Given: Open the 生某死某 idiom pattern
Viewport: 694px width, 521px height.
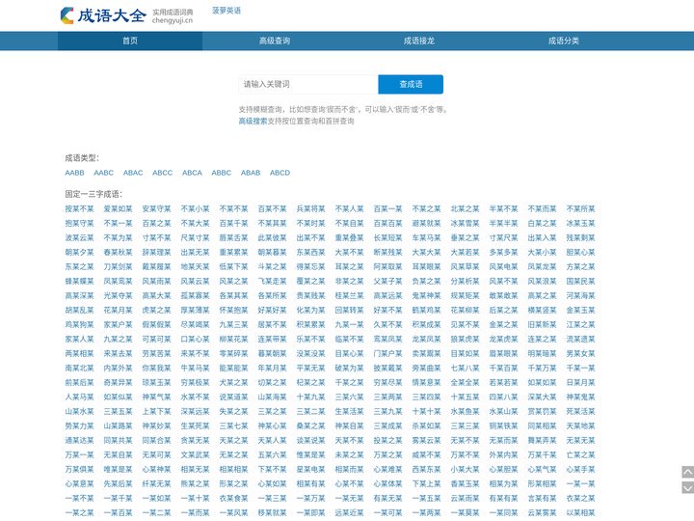Looking at the screenshot, I should [195, 425].
